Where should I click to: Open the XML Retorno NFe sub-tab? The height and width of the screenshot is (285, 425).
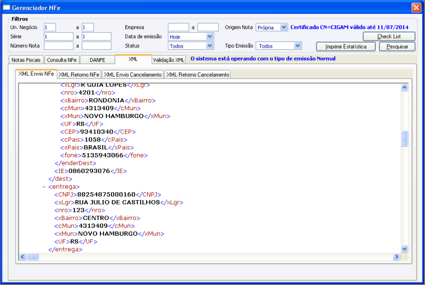pyautogui.click(x=79, y=74)
